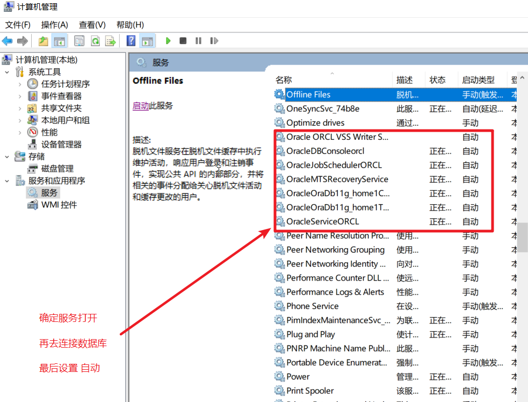Image resolution: width=528 pixels, height=402 pixels.
Task: Toggle the Show/Hide Console Tree icon
Action: [60, 41]
